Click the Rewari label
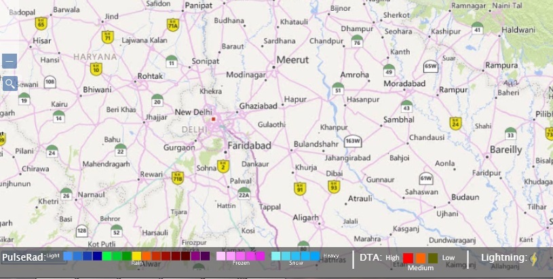The image size is (553, 279). [x=151, y=174]
